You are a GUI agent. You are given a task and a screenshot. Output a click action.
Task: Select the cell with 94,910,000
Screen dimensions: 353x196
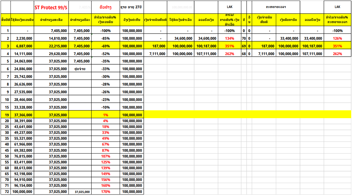[22, 180]
